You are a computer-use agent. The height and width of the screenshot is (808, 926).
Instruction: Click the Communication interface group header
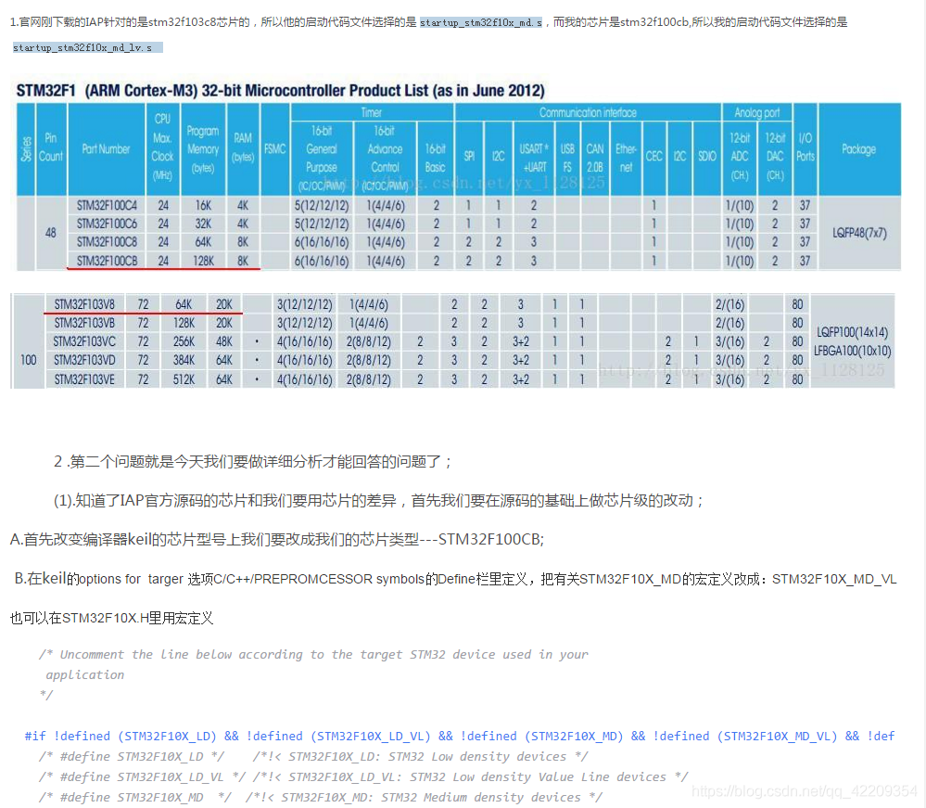[588, 112]
